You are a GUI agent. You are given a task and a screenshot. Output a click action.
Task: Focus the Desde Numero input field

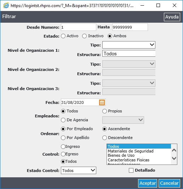pyautogui.click(x=79, y=27)
